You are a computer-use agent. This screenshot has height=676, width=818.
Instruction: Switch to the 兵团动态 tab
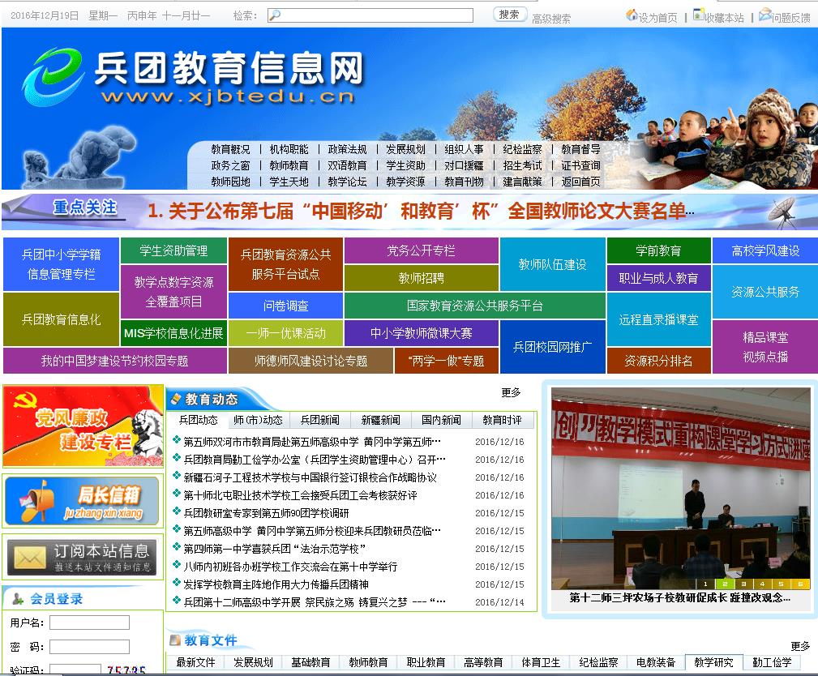199,421
